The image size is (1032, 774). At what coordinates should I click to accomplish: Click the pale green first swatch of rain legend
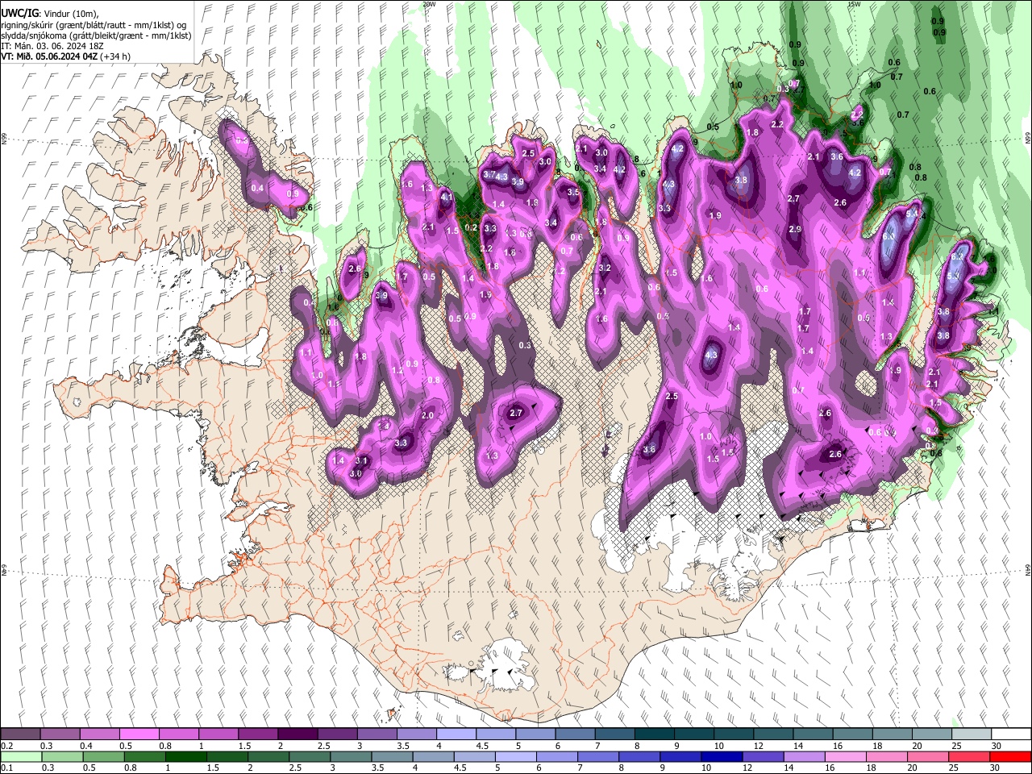20,756
